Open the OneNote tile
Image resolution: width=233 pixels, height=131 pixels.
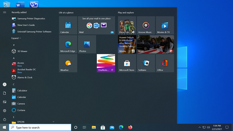106,63
